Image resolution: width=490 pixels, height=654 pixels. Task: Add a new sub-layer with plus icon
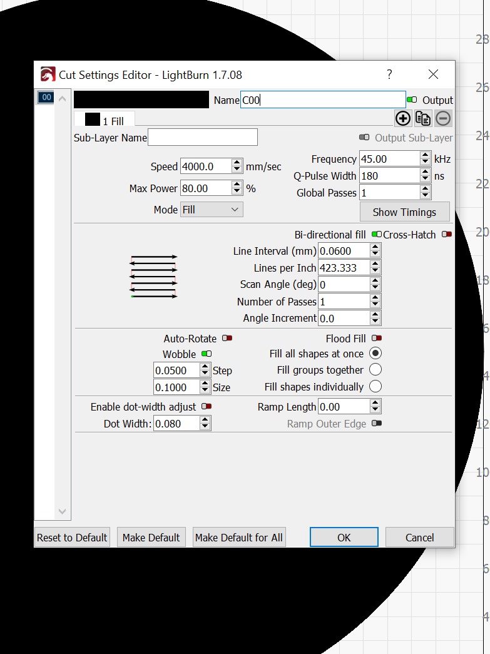click(x=403, y=118)
